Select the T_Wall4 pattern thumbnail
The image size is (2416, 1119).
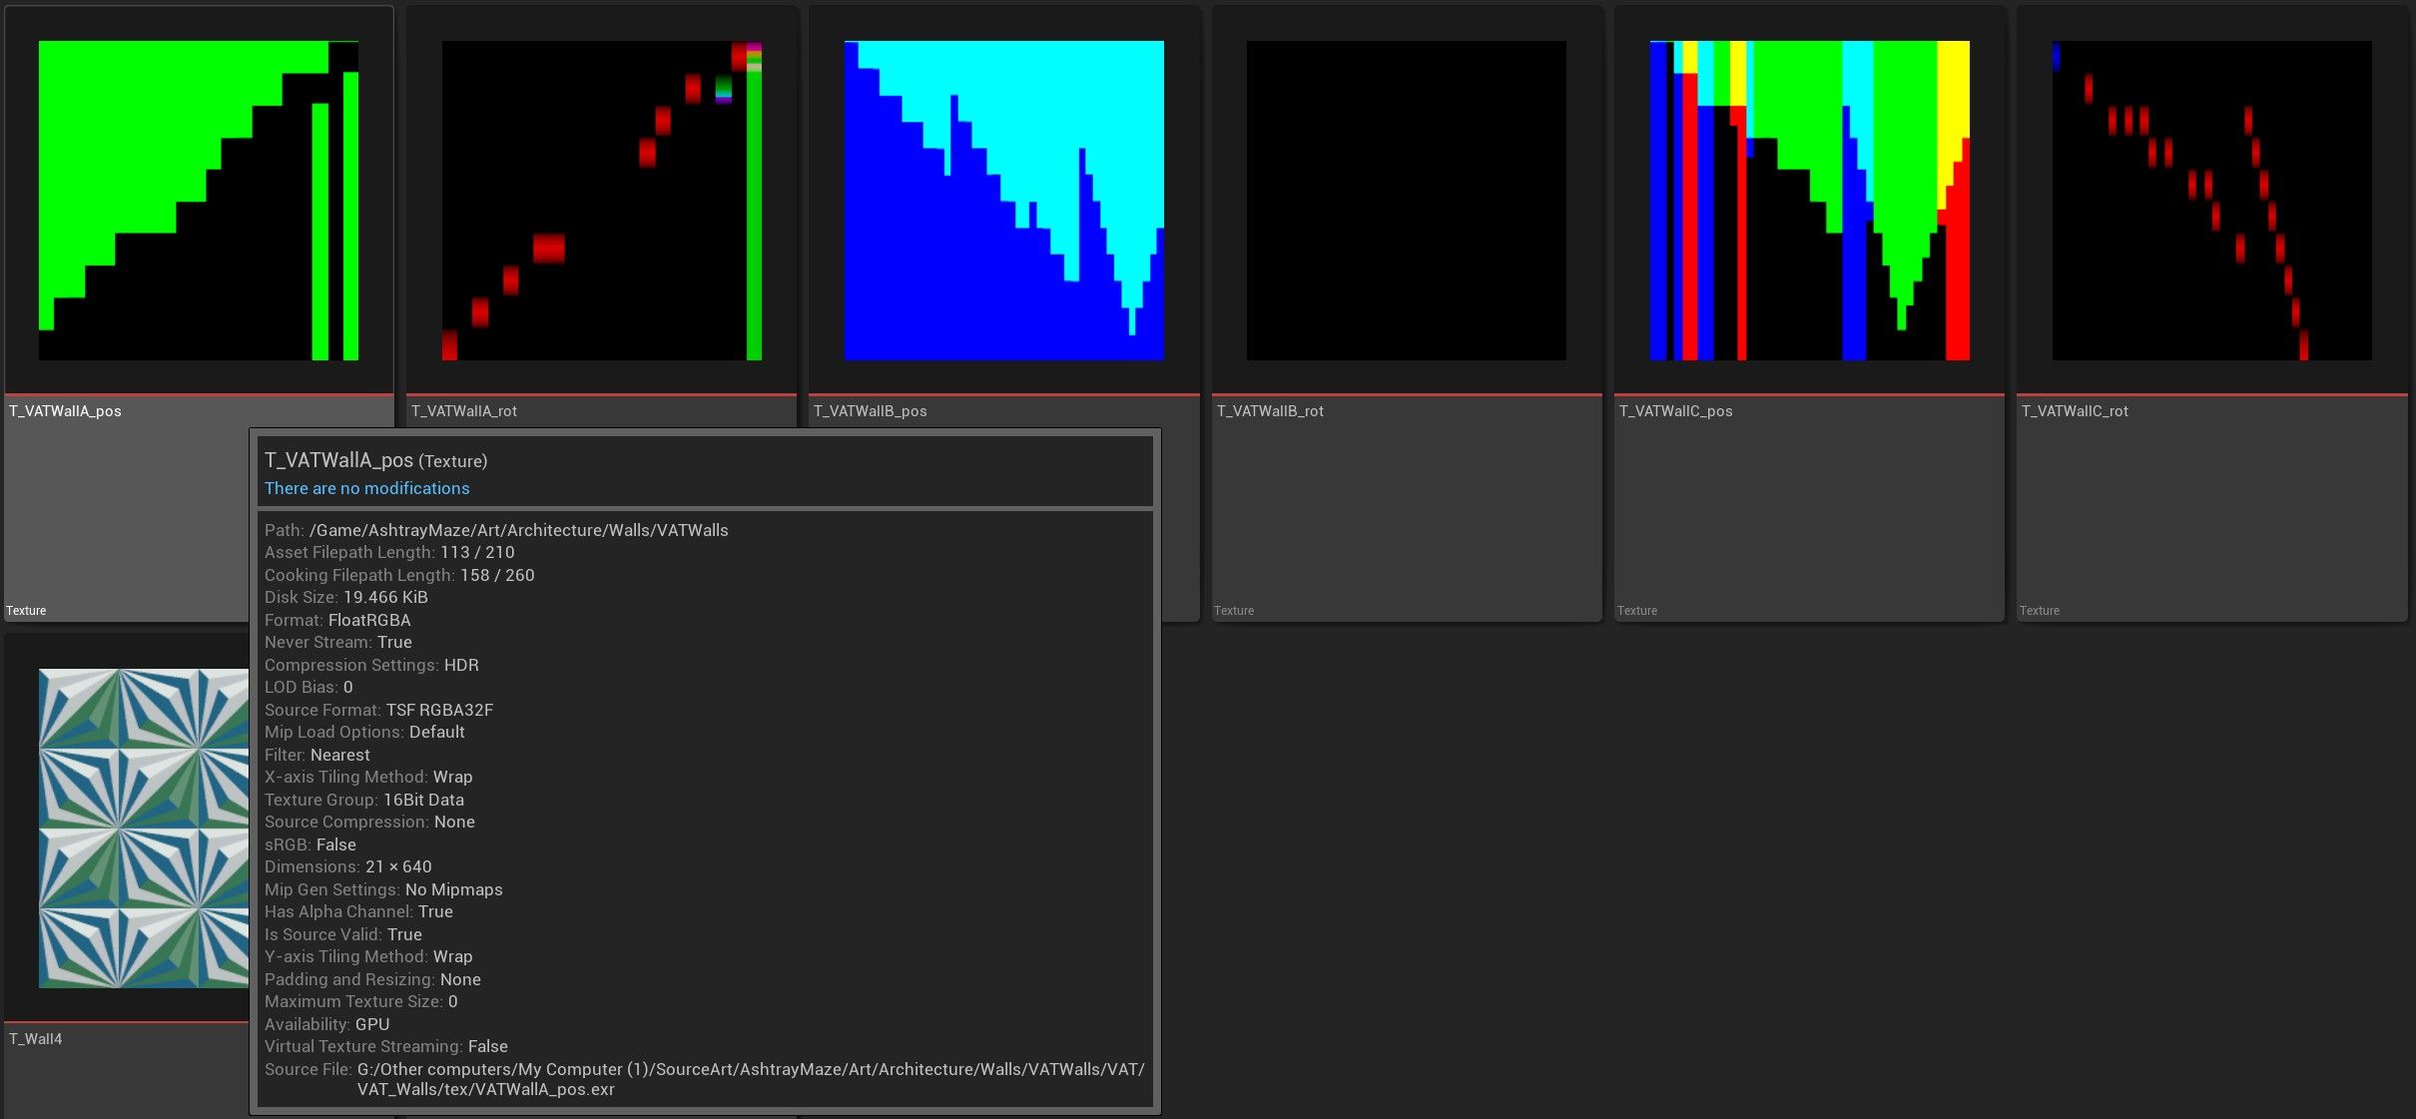[144, 829]
